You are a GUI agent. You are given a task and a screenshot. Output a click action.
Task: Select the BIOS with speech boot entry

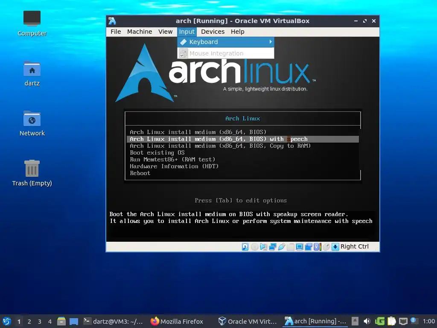243,139
